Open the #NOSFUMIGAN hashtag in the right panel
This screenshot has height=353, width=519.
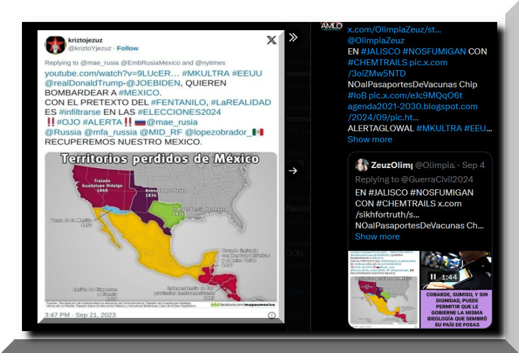pos(434,51)
